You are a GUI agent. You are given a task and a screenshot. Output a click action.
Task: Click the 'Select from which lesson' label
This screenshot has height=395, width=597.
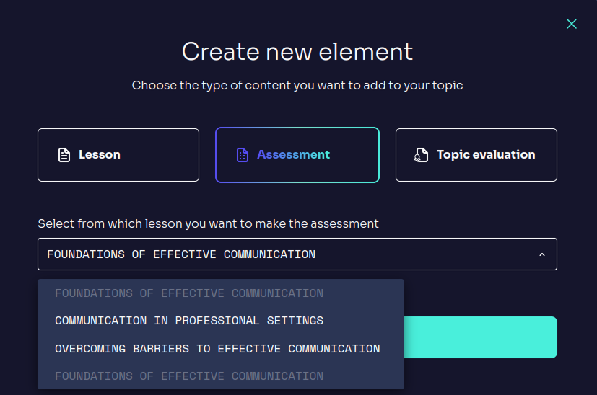click(x=208, y=223)
